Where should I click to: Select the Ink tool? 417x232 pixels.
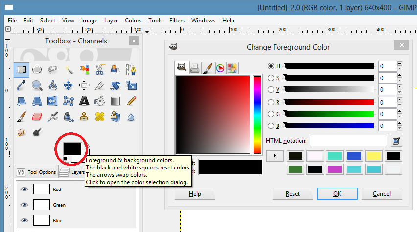coord(69,117)
